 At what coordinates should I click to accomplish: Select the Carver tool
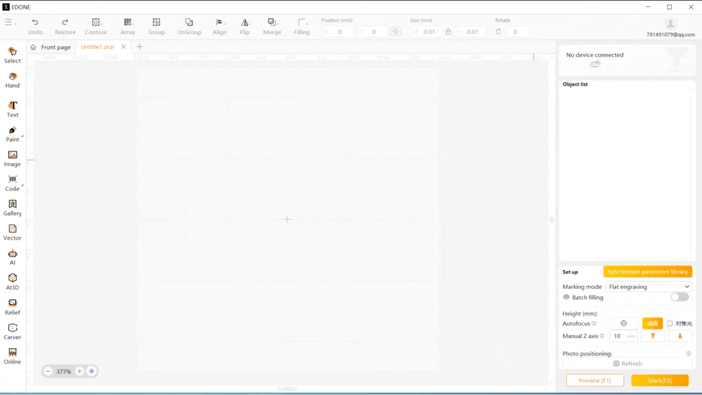point(12,331)
